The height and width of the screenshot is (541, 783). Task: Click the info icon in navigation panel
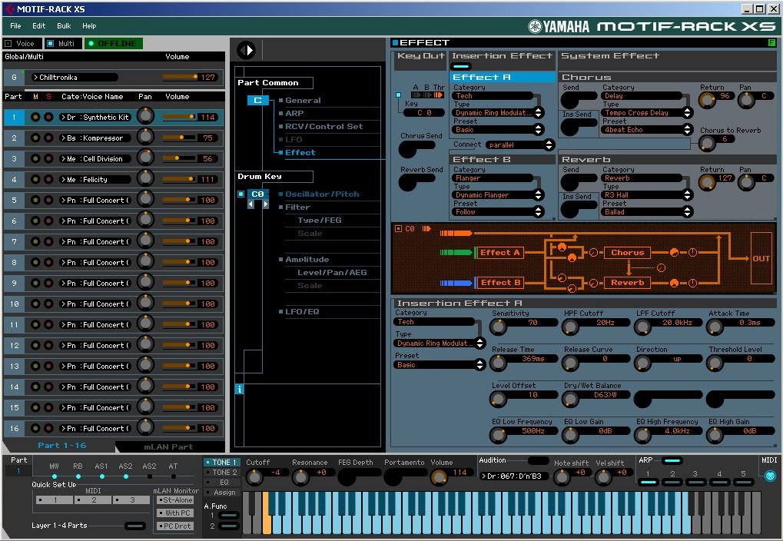tap(240, 390)
